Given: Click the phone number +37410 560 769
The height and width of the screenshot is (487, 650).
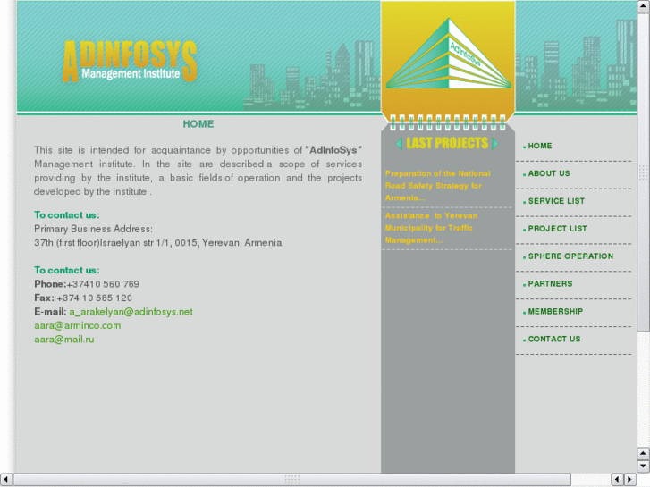Looking at the screenshot, I should [103, 284].
